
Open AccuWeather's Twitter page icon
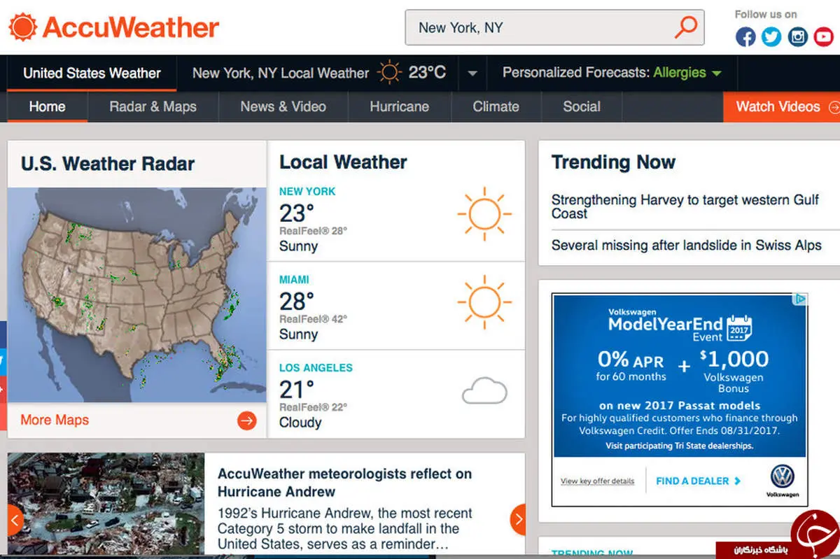[771, 36]
